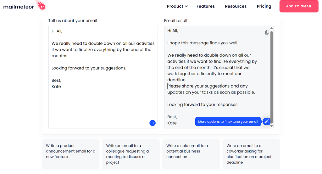Screen dimensions: 322x174
Task: Click the ADD TO GMAIL button
Action: [299, 6]
